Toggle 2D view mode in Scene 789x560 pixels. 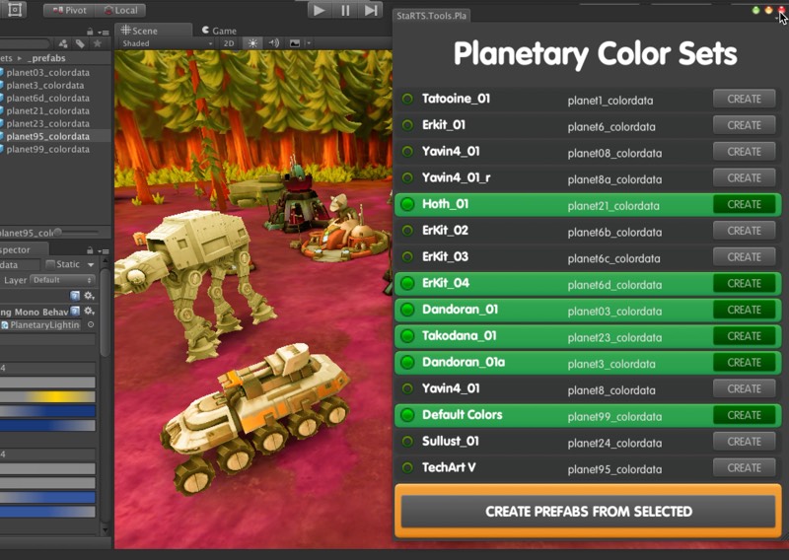(229, 43)
